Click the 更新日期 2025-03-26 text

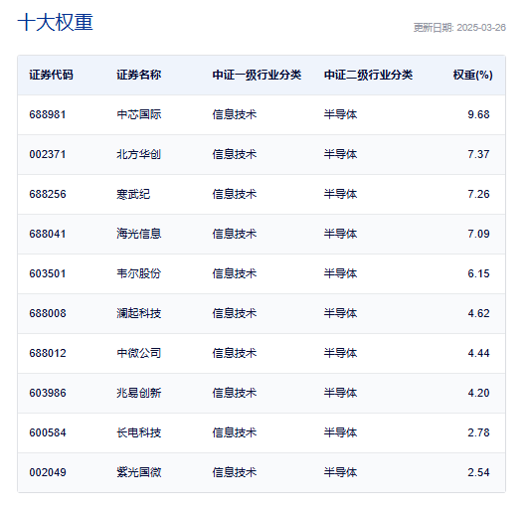tap(459, 28)
